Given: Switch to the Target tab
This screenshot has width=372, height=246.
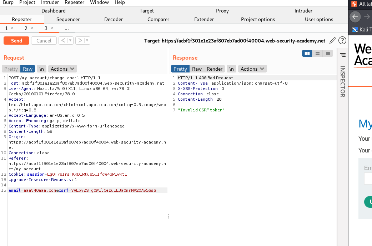Looking at the screenshot, I should coord(147,11).
